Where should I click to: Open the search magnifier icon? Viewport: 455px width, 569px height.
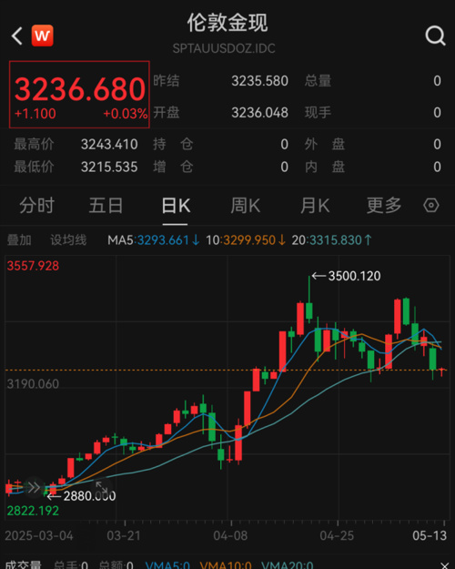435,36
